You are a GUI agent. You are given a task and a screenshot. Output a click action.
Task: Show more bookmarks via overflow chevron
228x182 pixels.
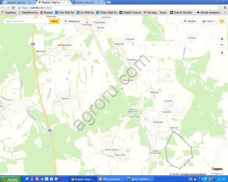(225, 13)
